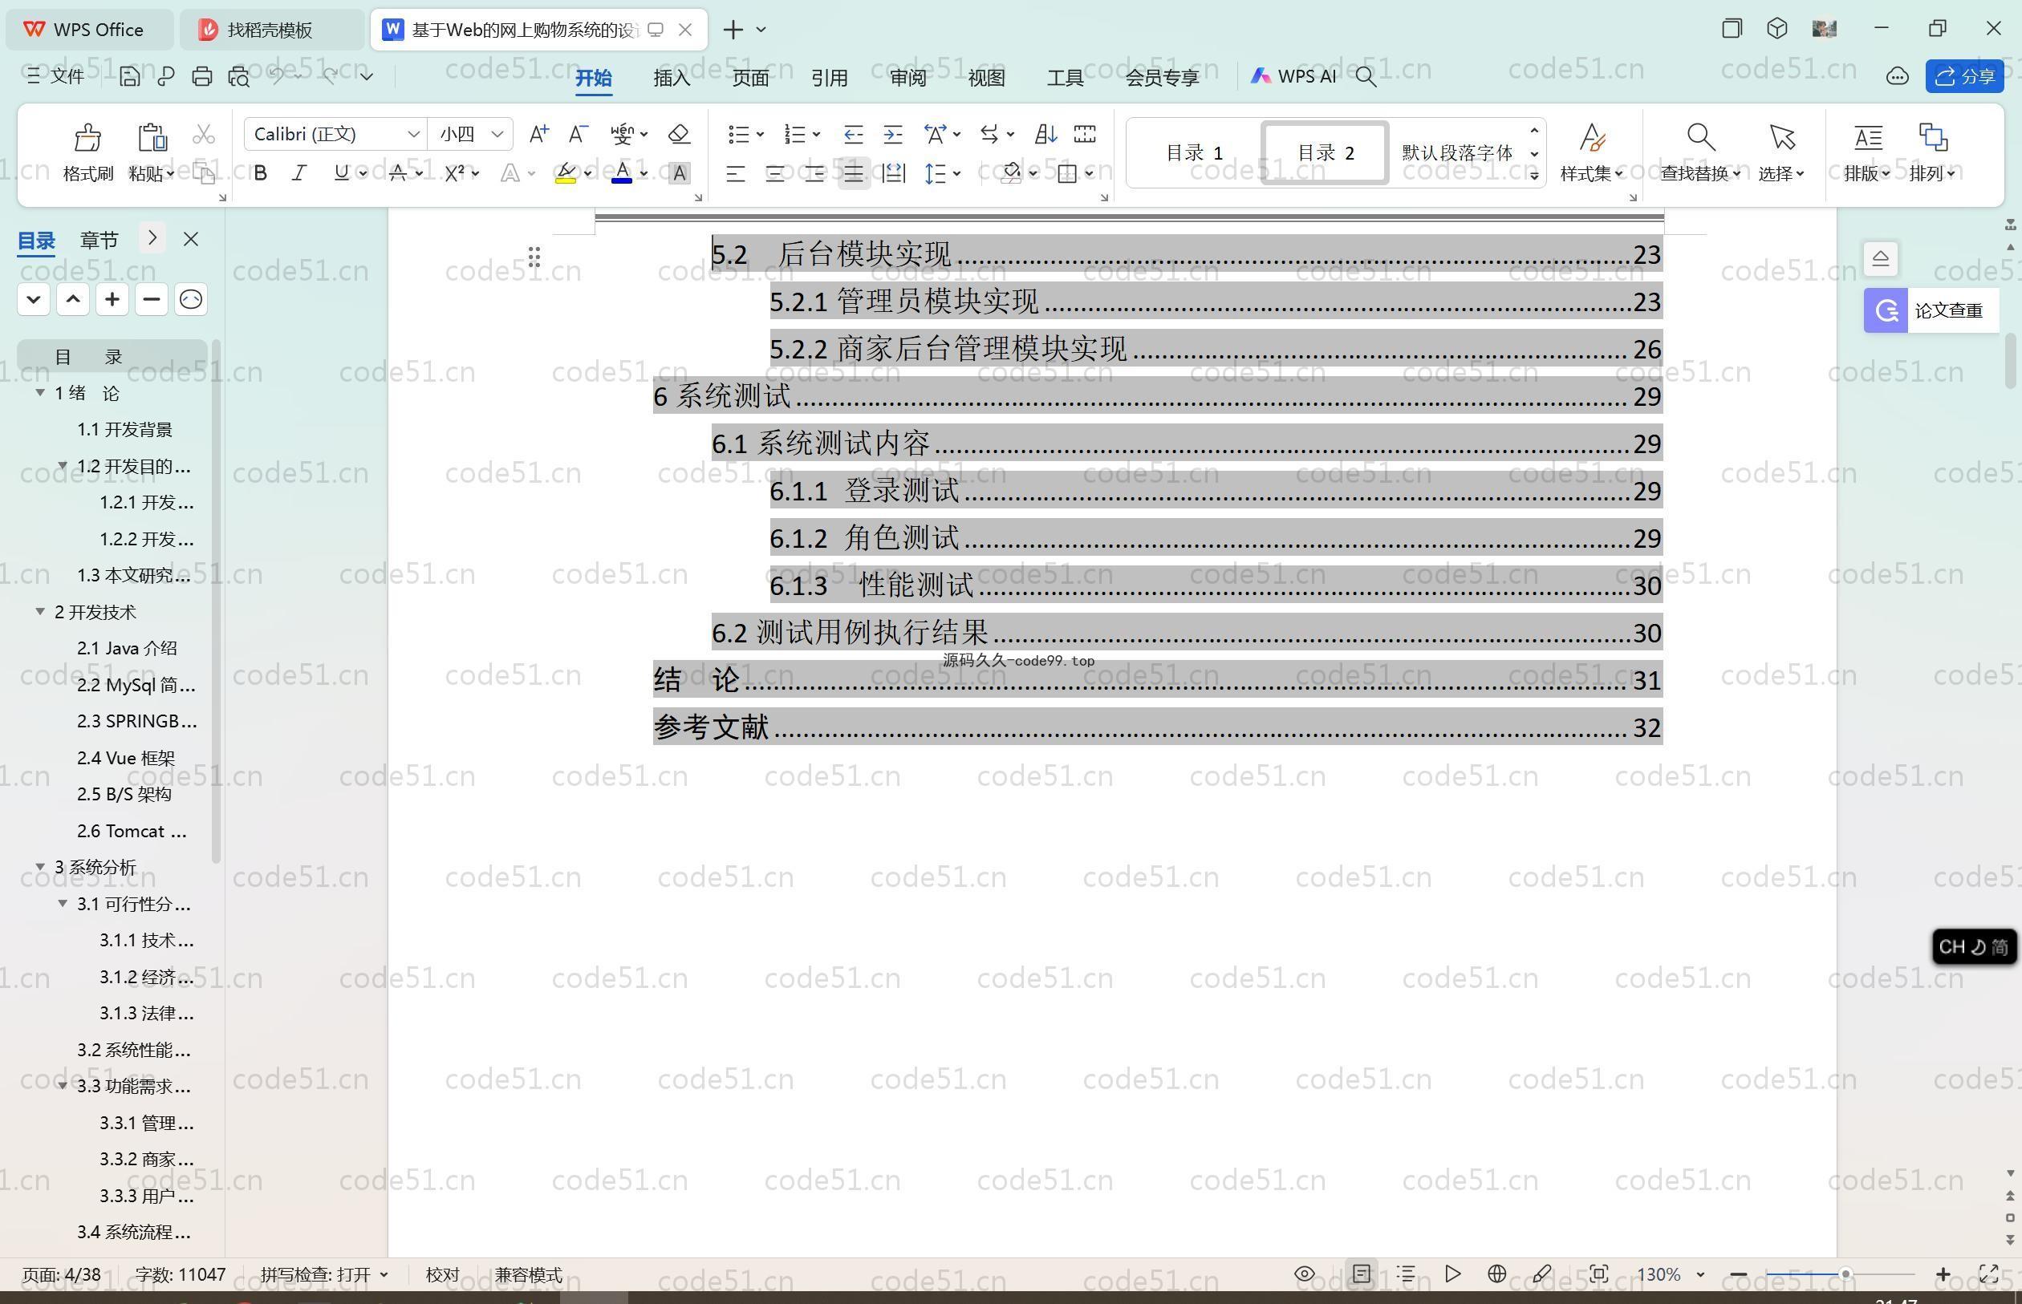Image resolution: width=2022 pixels, height=1304 pixels.
Task: Click the cloud sync status icon
Action: point(1897,77)
